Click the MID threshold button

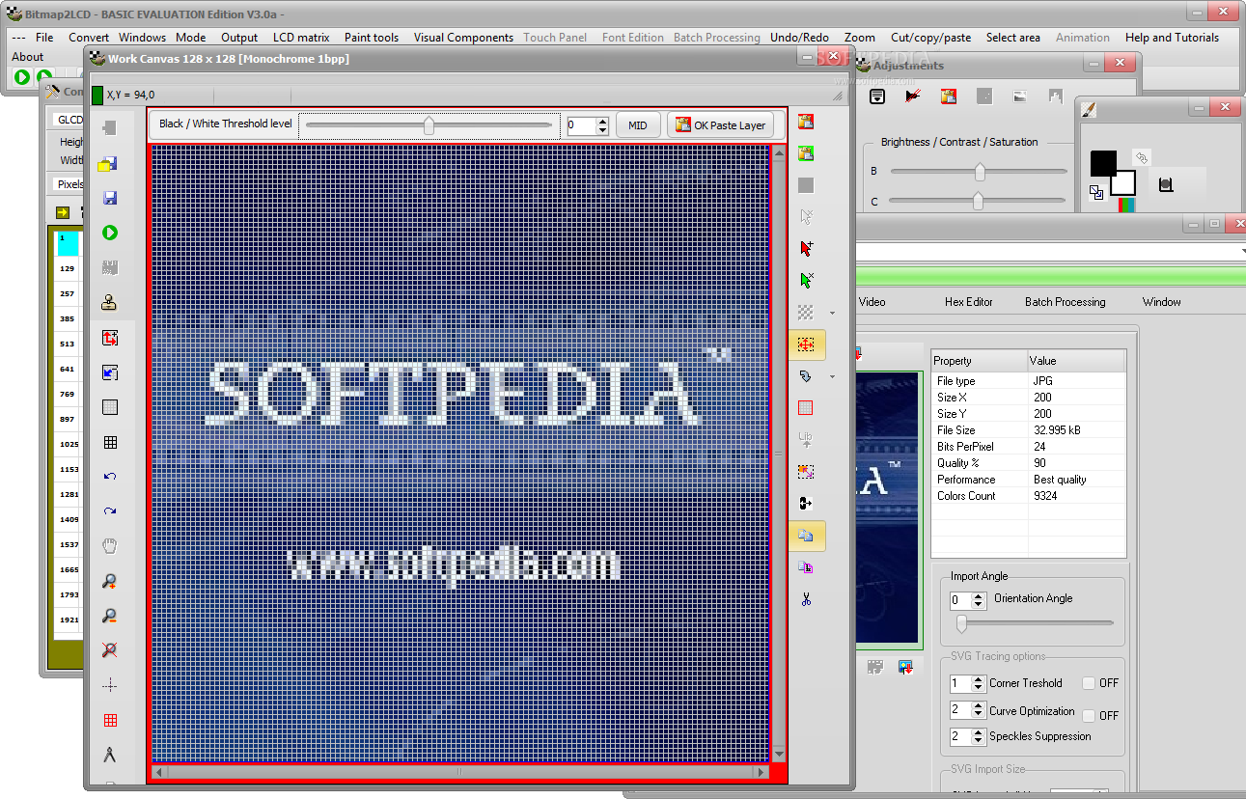(x=638, y=125)
